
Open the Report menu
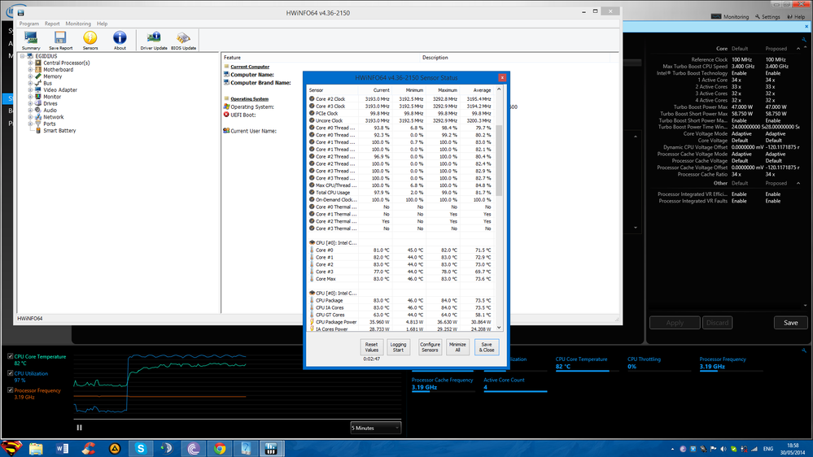52,24
